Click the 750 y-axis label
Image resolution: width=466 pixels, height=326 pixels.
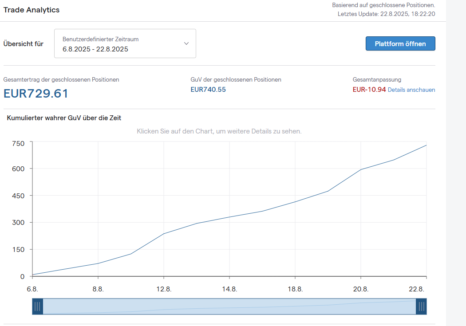click(19, 143)
